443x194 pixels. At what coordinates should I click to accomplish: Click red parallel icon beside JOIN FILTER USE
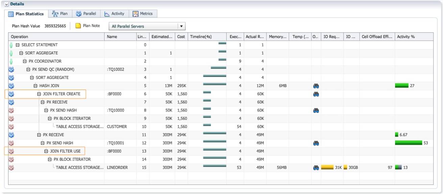tap(11, 151)
